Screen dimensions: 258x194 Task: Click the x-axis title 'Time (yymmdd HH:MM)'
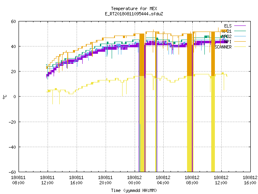(x=134, y=190)
